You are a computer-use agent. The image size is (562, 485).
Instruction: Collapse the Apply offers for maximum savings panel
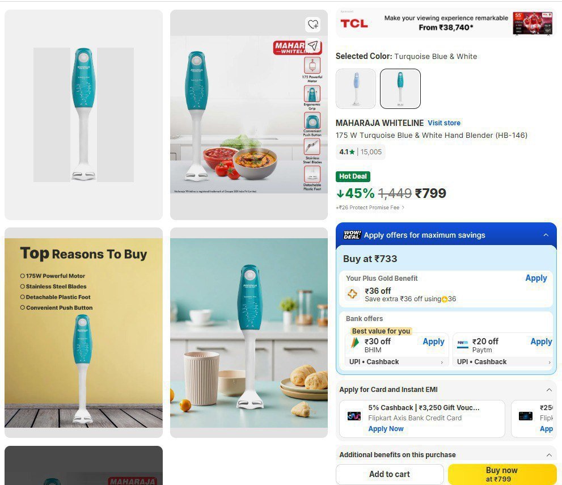(546, 235)
